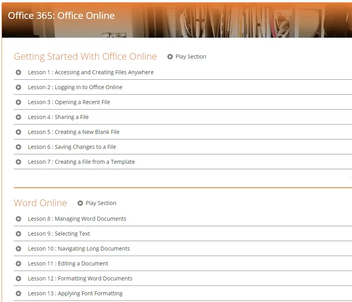Open Applying Font Formatting lesson
Image resolution: width=352 pixels, height=302 pixels.
click(75, 293)
